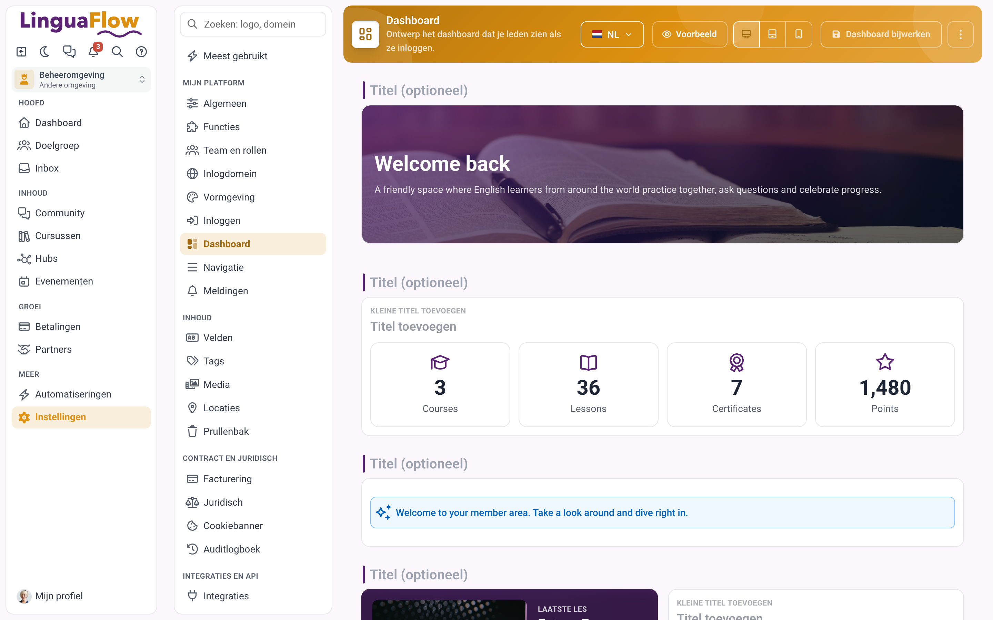The height and width of the screenshot is (620, 993).
Task: Open Community section
Action: tap(81, 213)
